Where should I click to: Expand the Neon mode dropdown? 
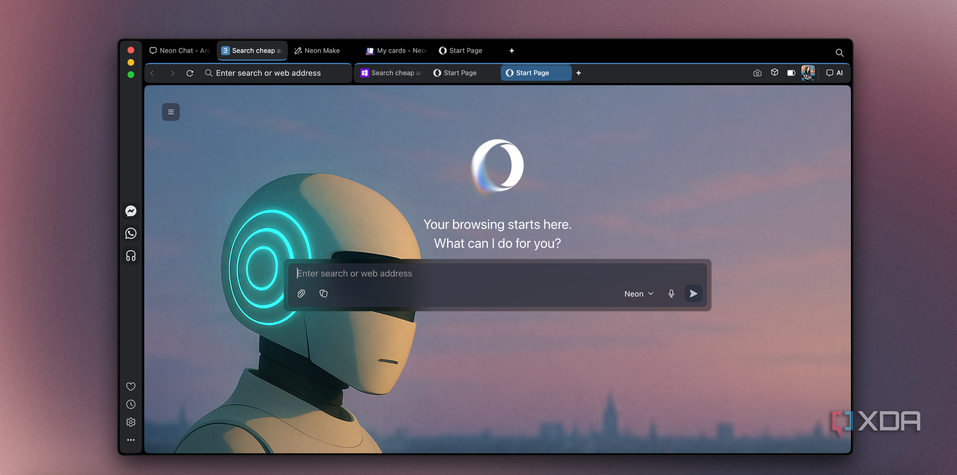tap(639, 294)
